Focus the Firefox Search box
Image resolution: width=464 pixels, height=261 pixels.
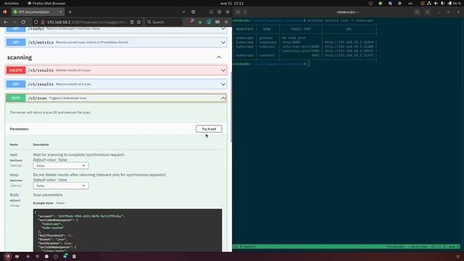163,22
